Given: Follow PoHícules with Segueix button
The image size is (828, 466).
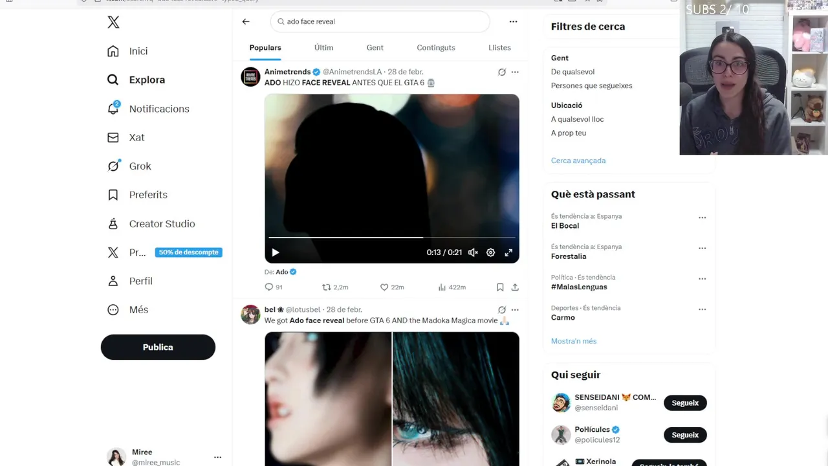Looking at the screenshot, I should [685, 435].
